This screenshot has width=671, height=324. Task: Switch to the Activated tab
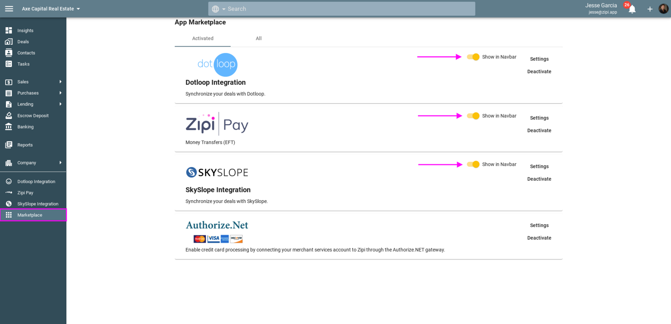point(203,39)
